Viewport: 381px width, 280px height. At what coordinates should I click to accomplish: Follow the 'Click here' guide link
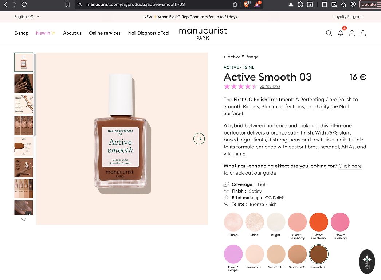coord(350,166)
